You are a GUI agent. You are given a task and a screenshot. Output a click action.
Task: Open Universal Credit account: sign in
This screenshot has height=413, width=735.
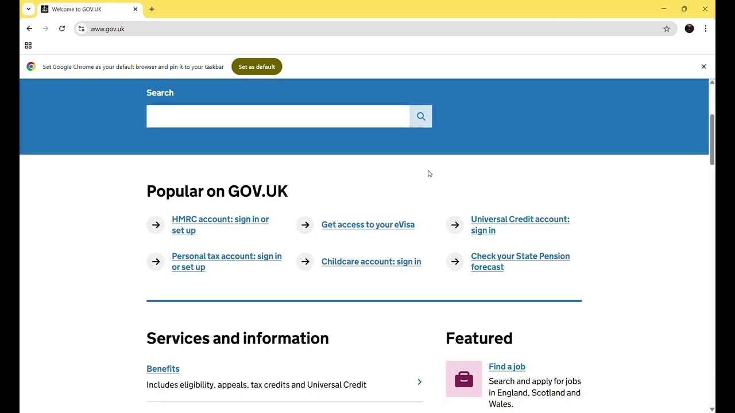(x=520, y=225)
